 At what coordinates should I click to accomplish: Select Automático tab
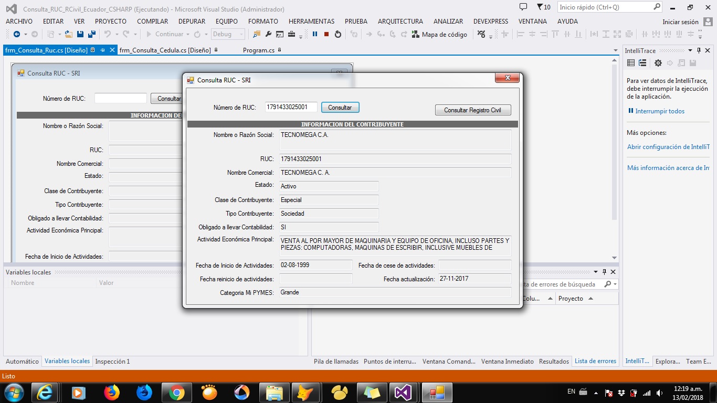point(22,361)
